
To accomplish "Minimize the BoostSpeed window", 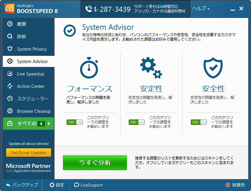I will 232,10.
